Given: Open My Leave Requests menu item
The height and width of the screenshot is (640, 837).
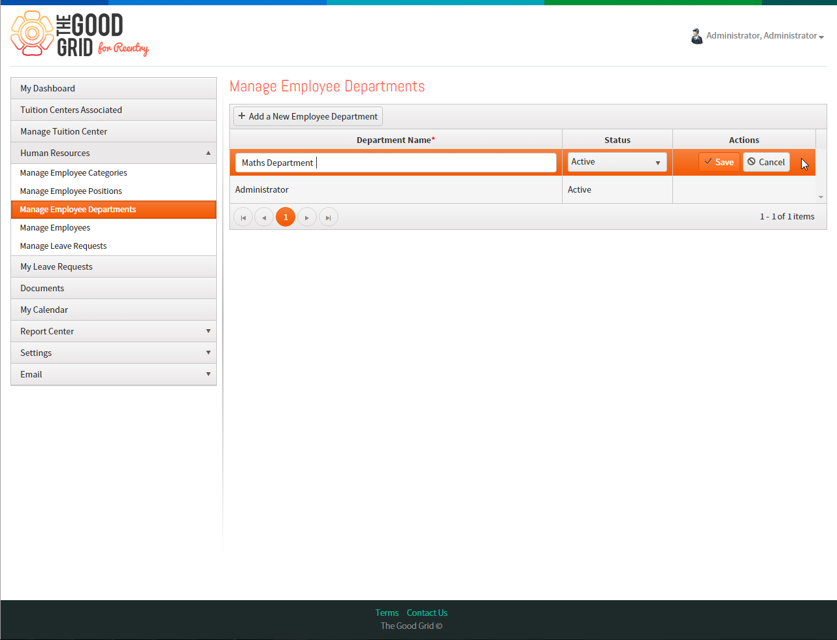Looking at the screenshot, I should [x=114, y=266].
